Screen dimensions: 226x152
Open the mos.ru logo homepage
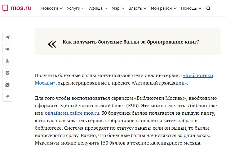[x=17, y=8]
